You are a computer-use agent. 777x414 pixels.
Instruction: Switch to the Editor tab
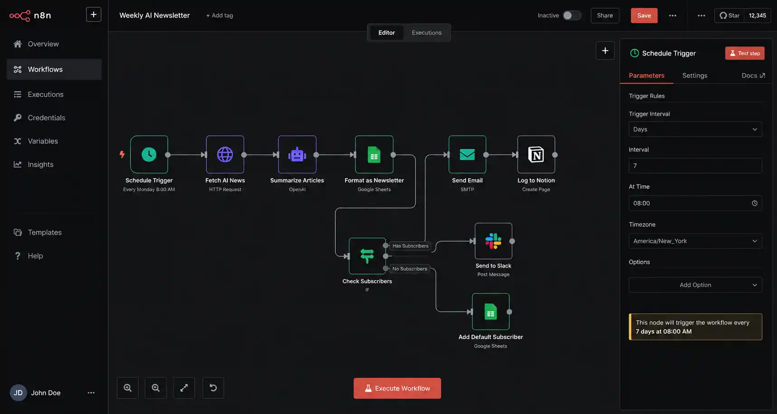pos(386,33)
